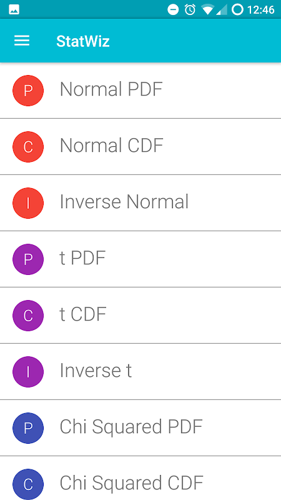Tap the blue P icon for Chi Squared PDF
The height and width of the screenshot is (500, 281).
(28, 428)
